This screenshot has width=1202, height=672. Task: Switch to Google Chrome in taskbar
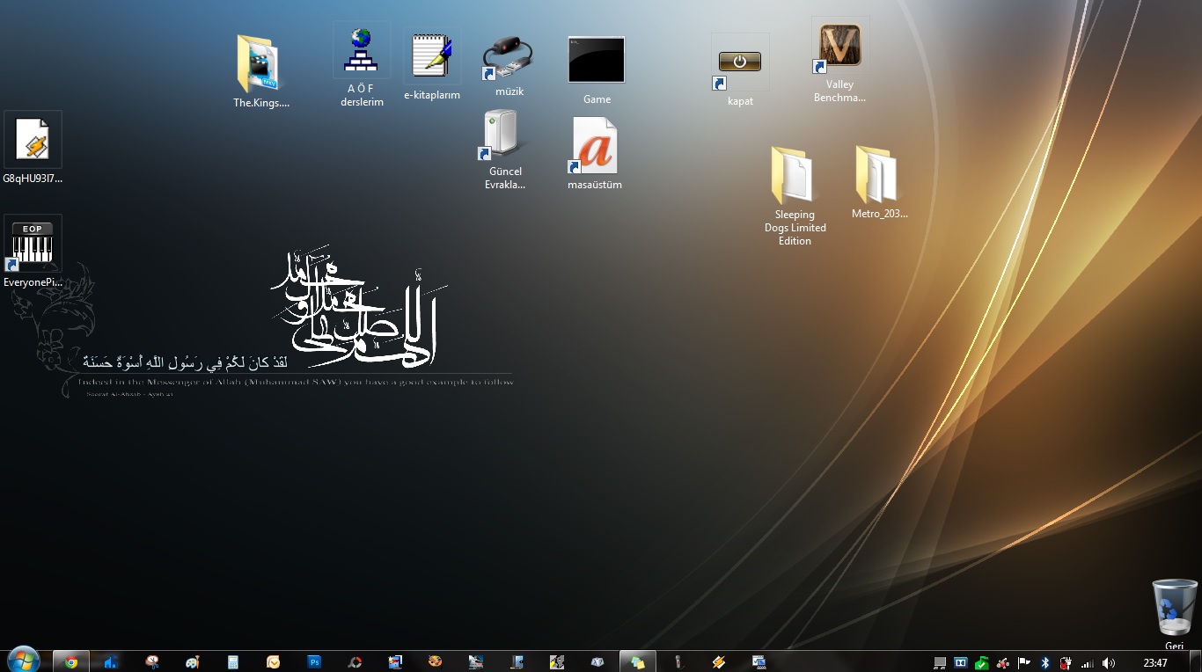71,662
